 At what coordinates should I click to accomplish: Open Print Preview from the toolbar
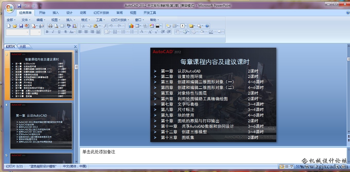(56, 26)
